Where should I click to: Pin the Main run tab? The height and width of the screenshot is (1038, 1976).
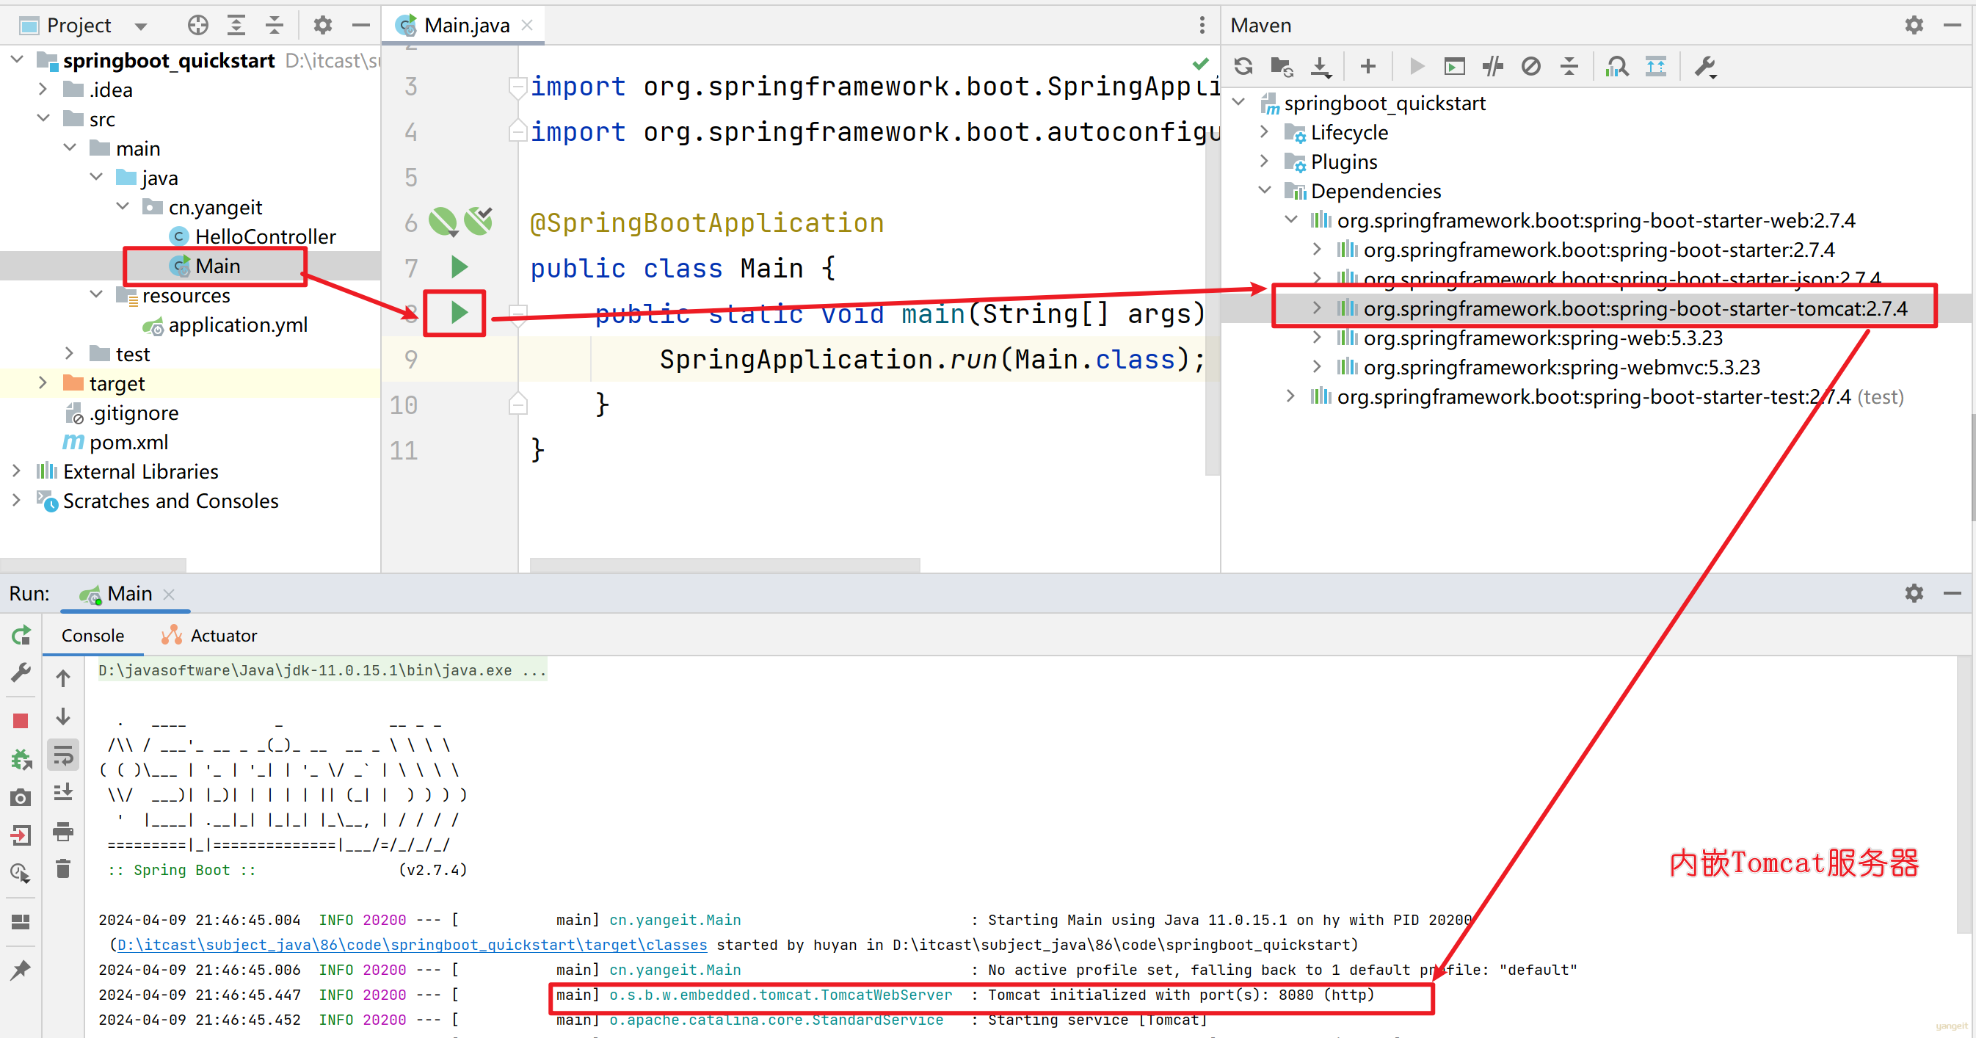(21, 970)
